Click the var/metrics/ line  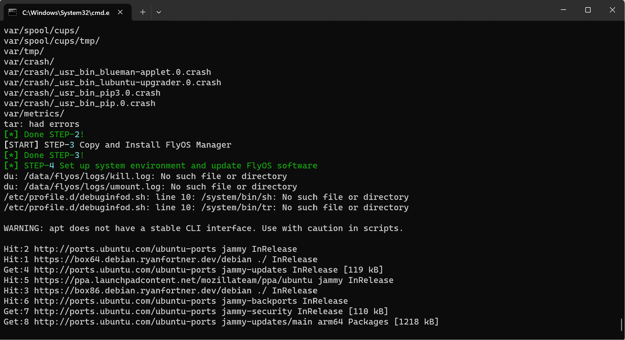click(x=34, y=114)
